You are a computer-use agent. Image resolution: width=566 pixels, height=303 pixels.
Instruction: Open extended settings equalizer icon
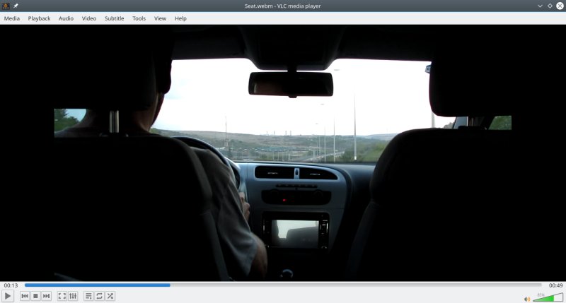(x=73, y=296)
